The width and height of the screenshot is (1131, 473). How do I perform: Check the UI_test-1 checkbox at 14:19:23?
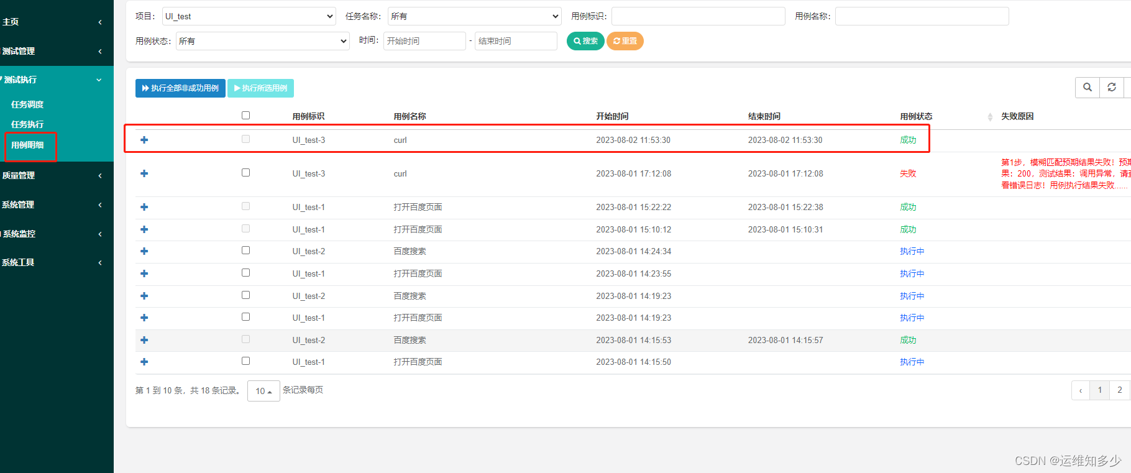coord(245,317)
